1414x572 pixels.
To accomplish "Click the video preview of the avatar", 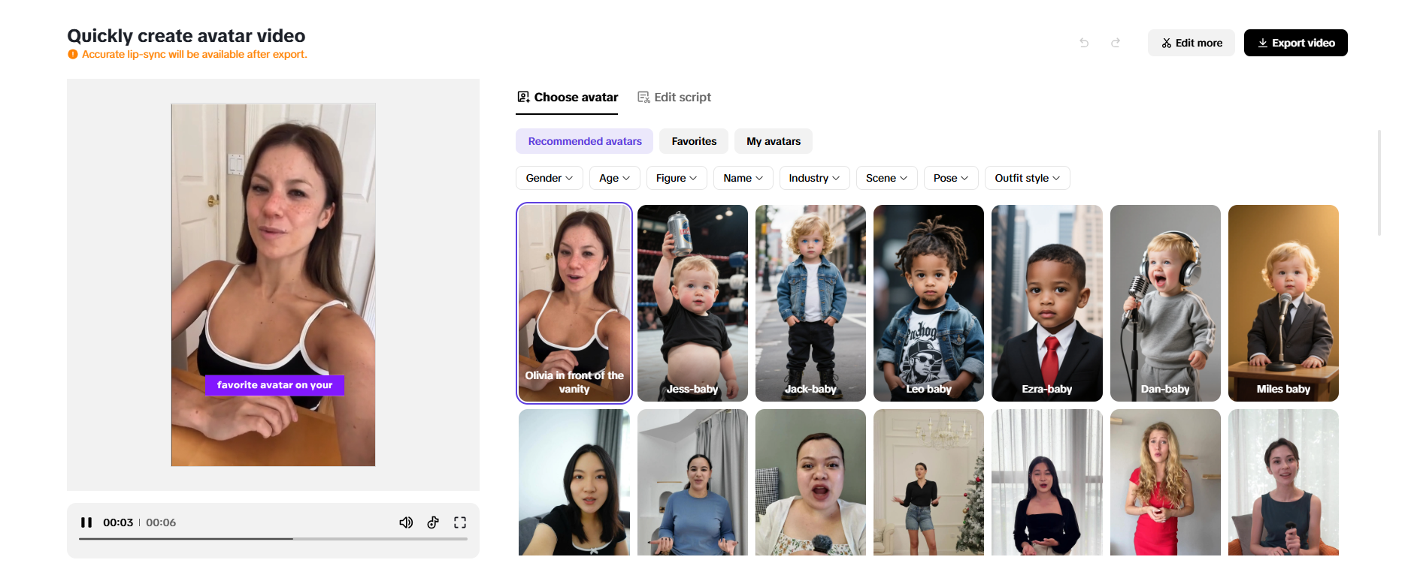I will pyautogui.click(x=273, y=285).
